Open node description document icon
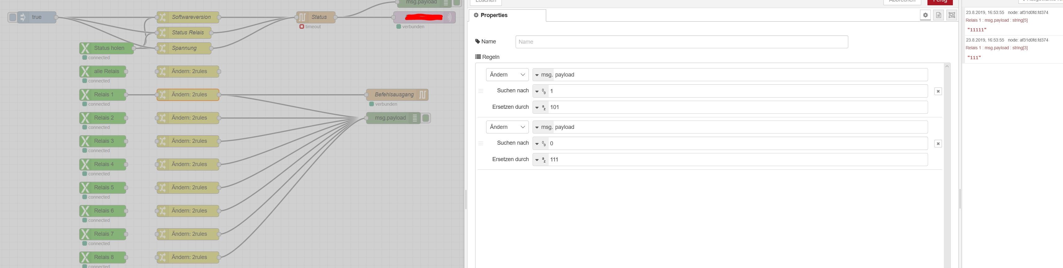This screenshot has width=1063, height=268. pyautogui.click(x=938, y=15)
